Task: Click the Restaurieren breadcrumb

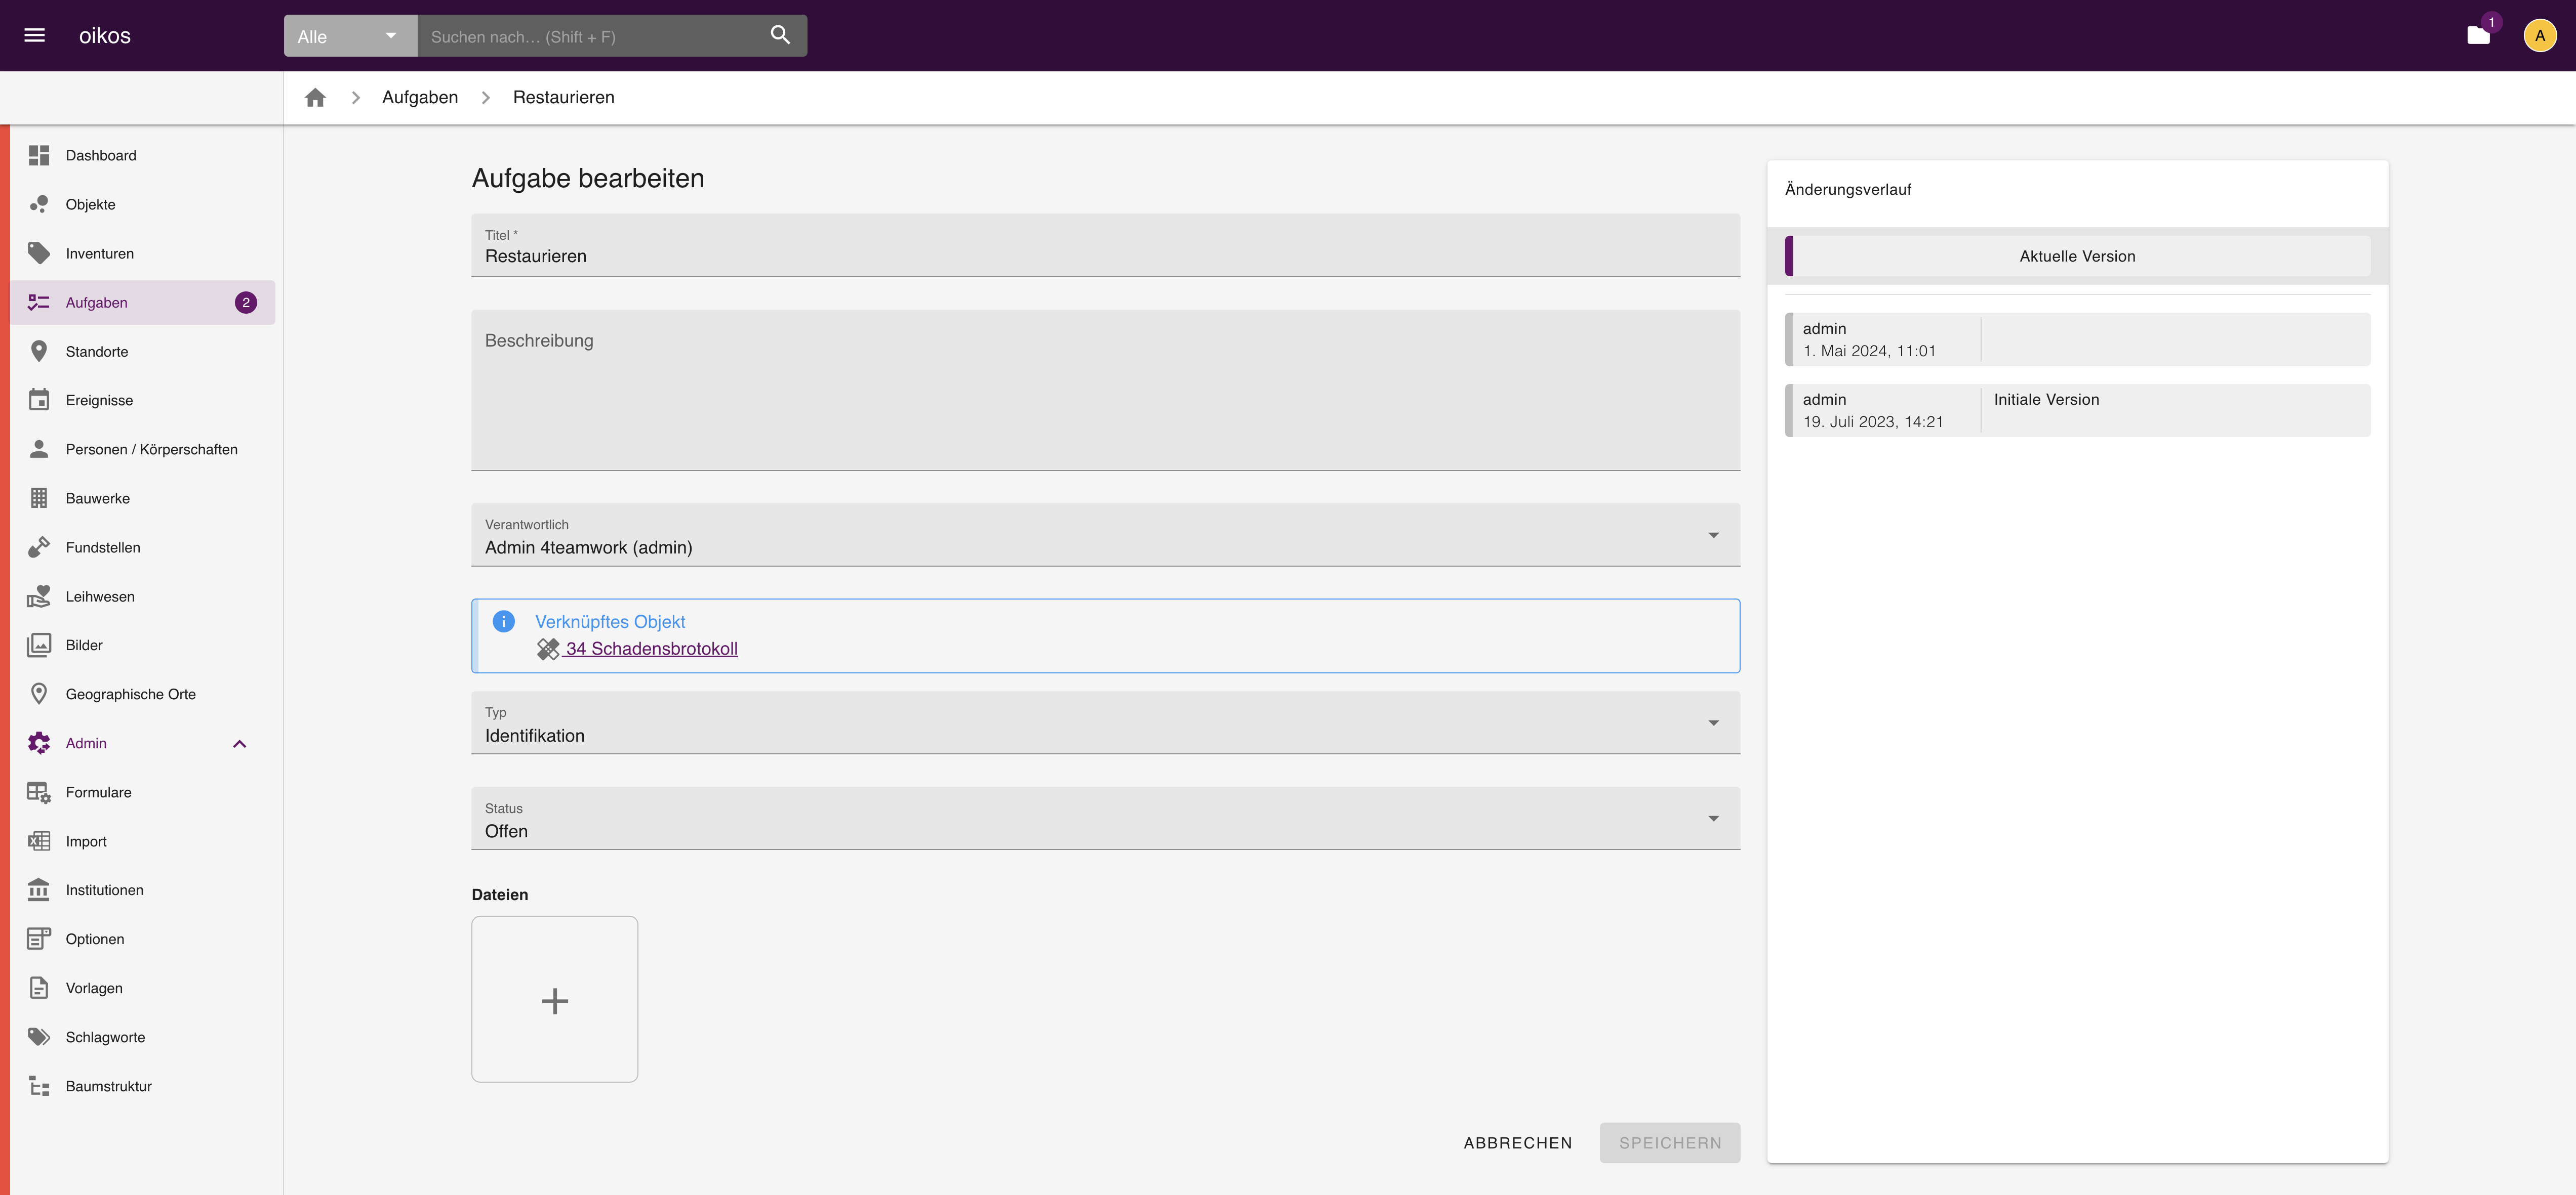Action: pos(564,98)
